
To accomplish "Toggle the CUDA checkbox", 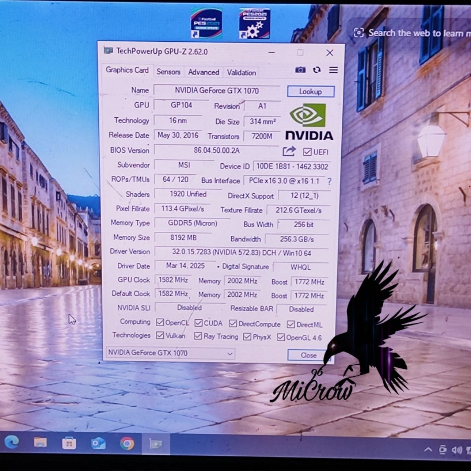I will (198, 323).
